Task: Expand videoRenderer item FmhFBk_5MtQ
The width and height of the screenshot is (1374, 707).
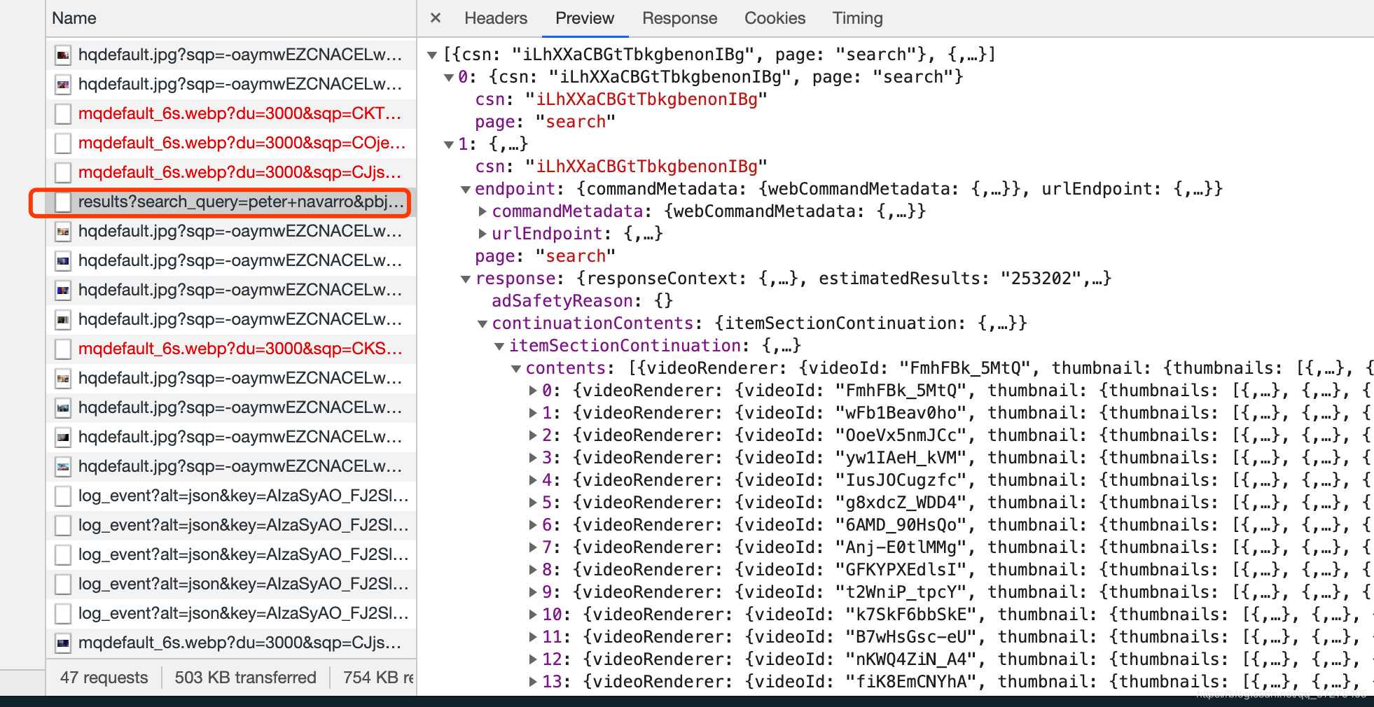Action: pyautogui.click(x=533, y=391)
